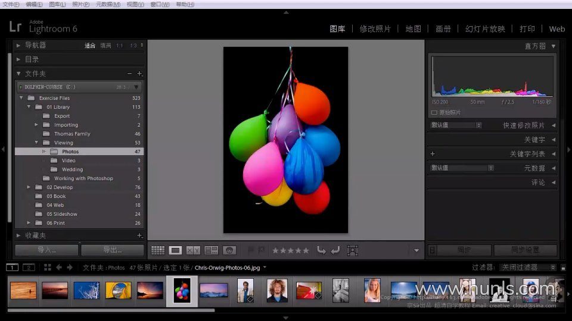The height and width of the screenshot is (321, 572).
Task: Select the Loupe view icon
Action: click(x=175, y=251)
